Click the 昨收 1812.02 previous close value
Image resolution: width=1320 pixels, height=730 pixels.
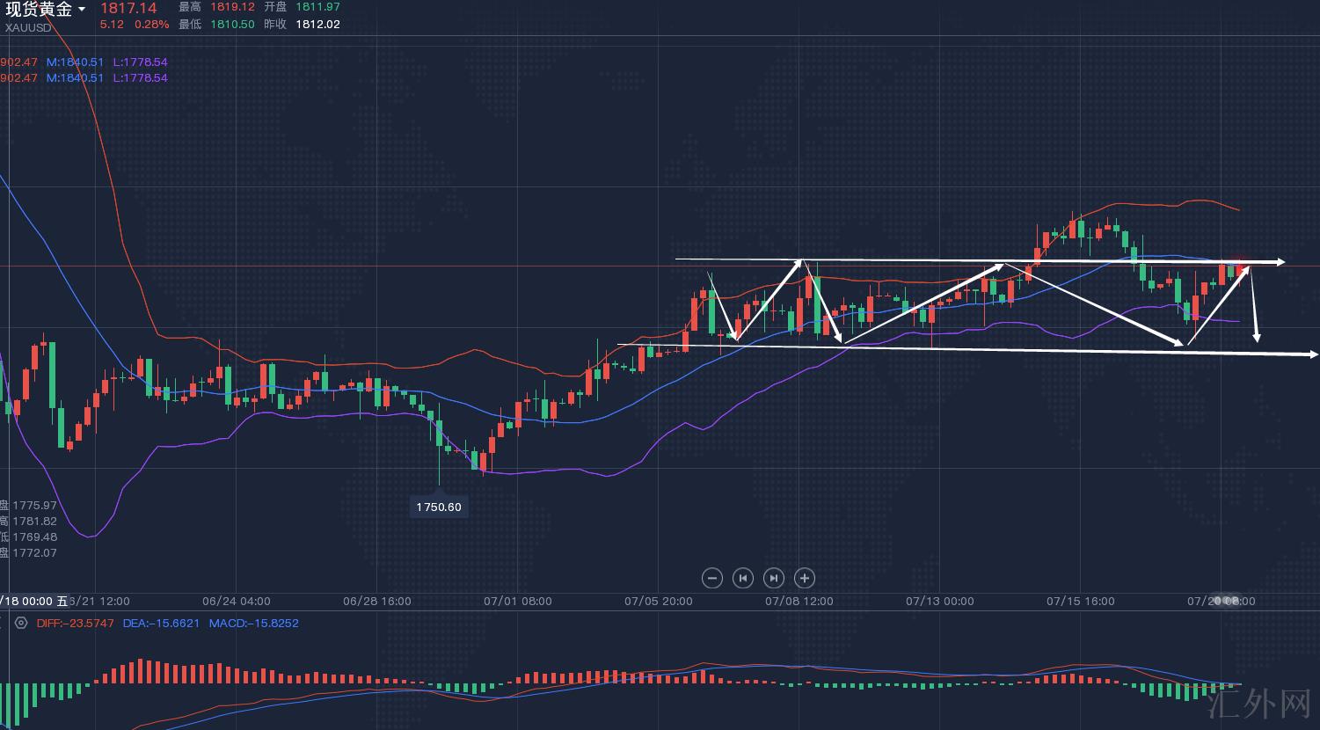click(x=317, y=24)
